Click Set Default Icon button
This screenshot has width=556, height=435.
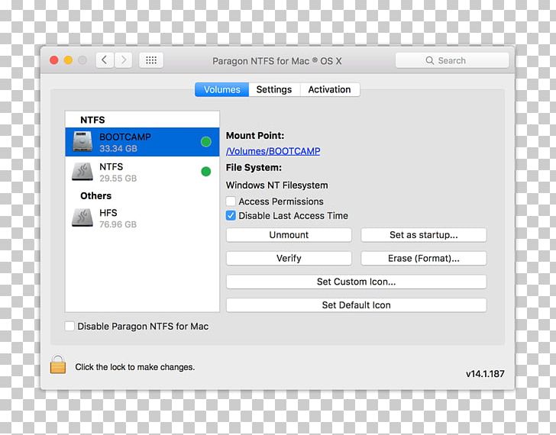tap(356, 305)
